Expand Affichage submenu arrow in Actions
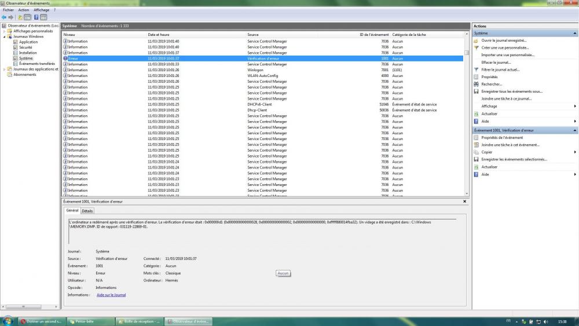The image size is (579, 326). tap(575, 107)
